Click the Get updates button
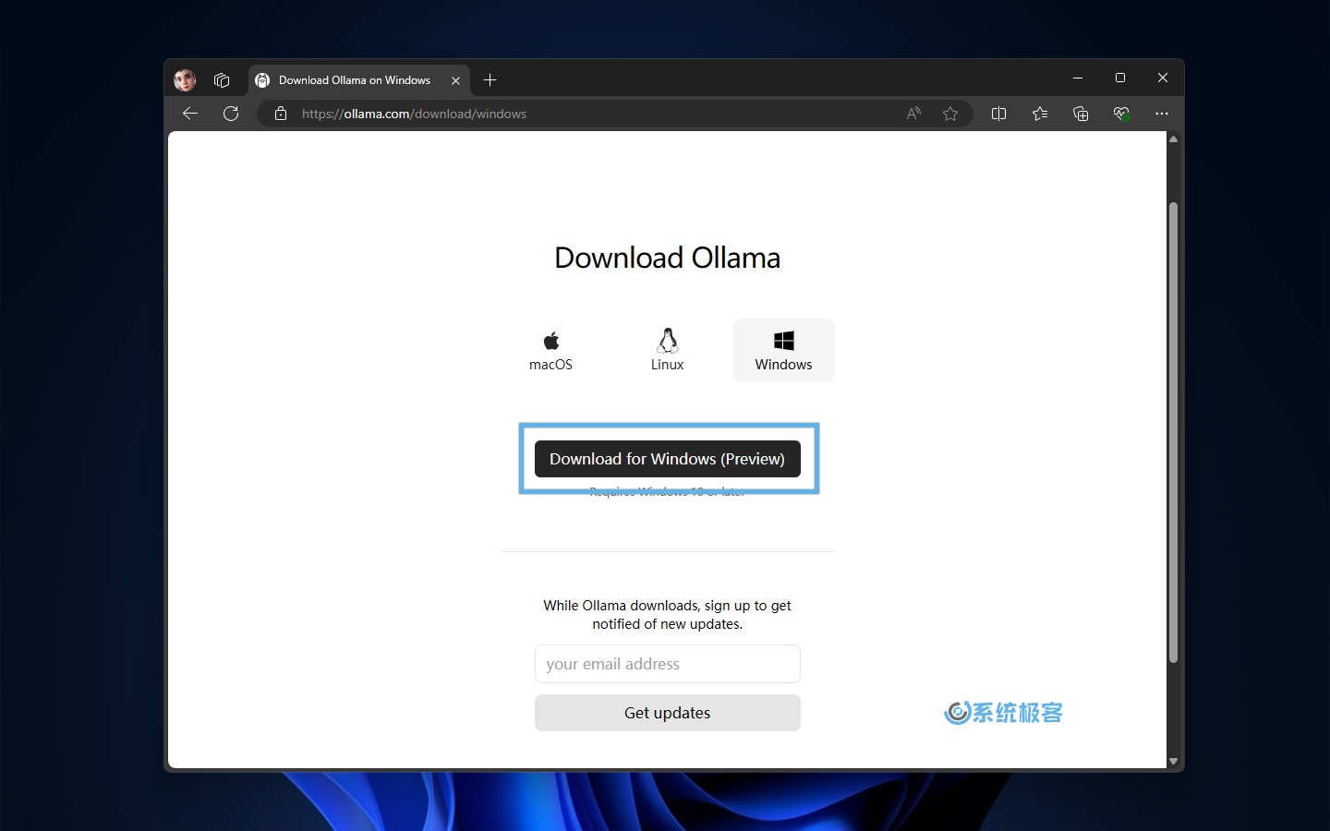The height and width of the screenshot is (831, 1330). pyautogui.click(x=668, y=713)
